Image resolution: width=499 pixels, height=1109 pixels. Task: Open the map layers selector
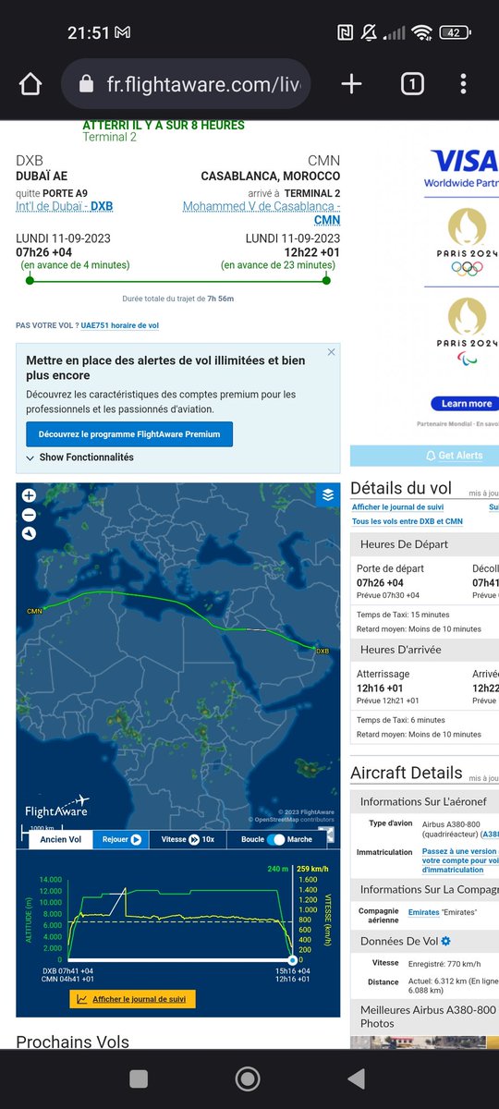point(327,495)
